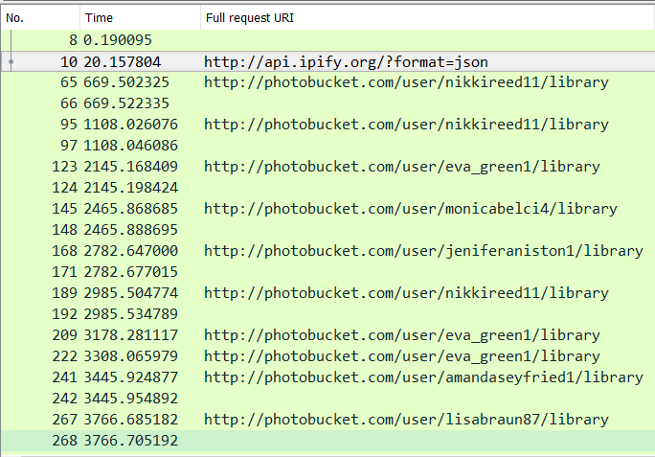The width and height of the screenshot is (655, 457).
Task: Click eva_green1 library URI in packet 123
Action: tap(402, 167)
